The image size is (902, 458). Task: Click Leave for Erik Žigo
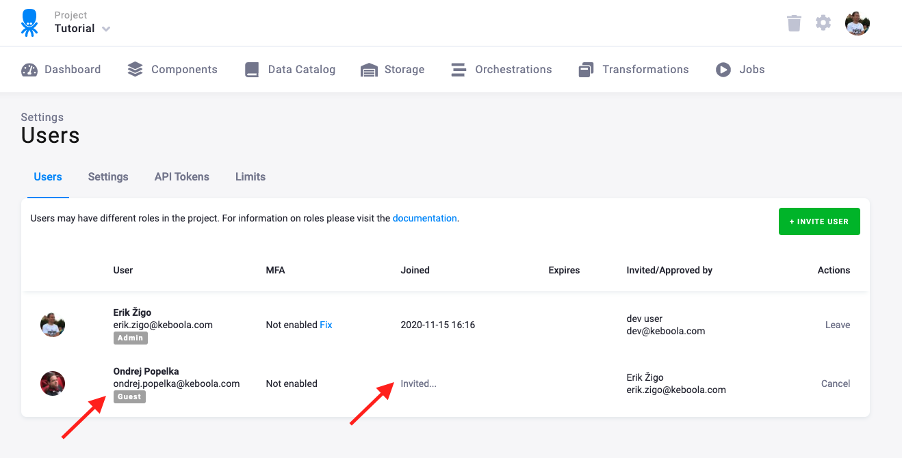(838, 325)
